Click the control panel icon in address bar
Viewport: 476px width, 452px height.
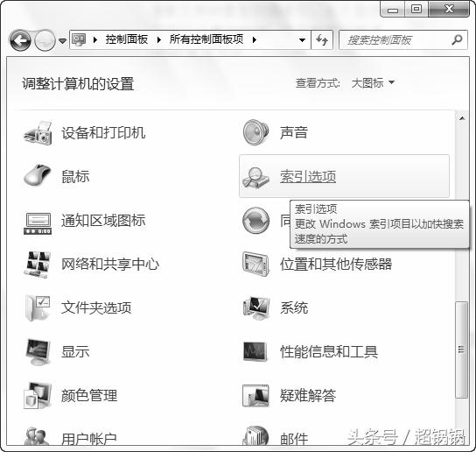tap(79, 39)
